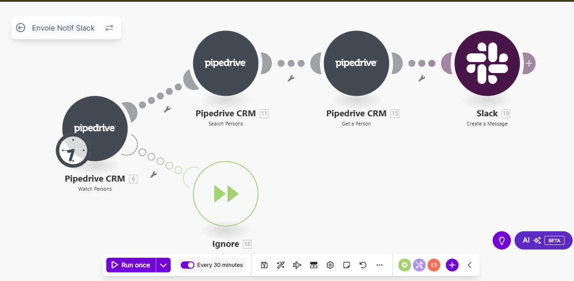Add another module after Slack

point(529,63)
